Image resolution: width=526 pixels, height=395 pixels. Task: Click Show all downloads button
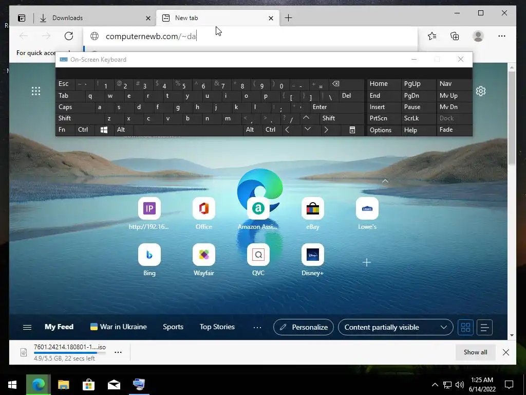[x=475, y=352]
